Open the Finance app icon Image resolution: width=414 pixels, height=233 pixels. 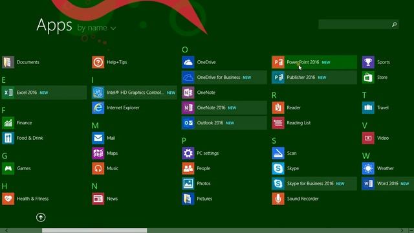pos(8,123)
